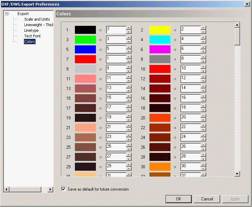This screenshot has height=207, width=252.
Task: Open the Text Font settings
Action: coord(33,36)
